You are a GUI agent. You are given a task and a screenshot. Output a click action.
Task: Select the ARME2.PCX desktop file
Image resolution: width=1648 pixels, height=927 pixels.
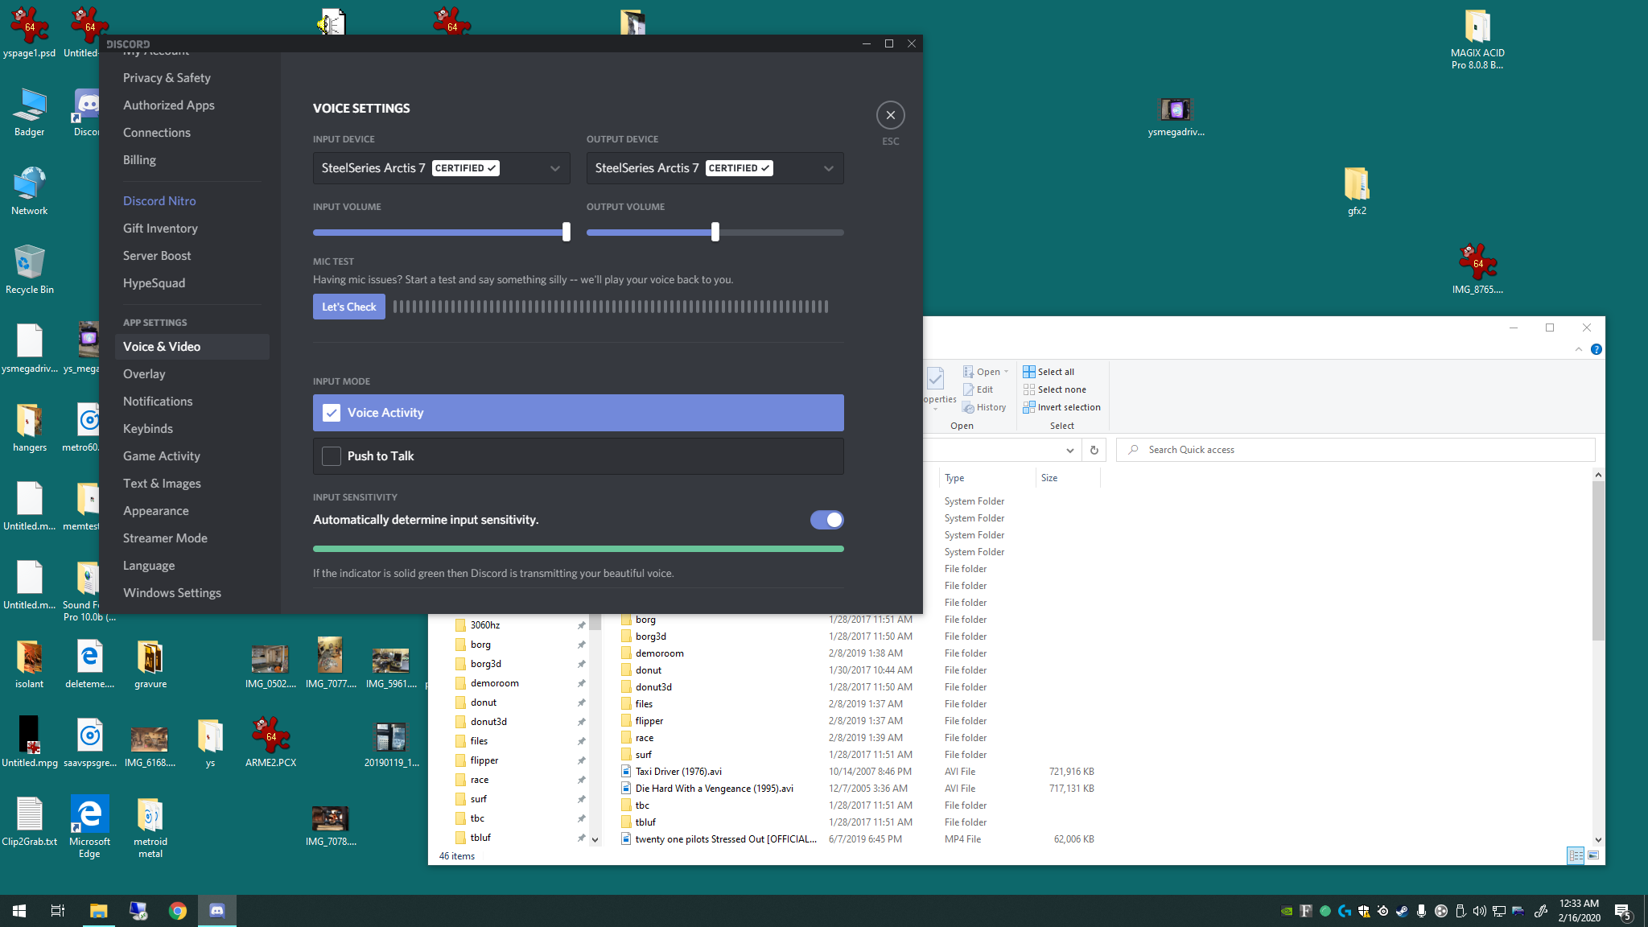pyautogui.click(x=270, y=742)
